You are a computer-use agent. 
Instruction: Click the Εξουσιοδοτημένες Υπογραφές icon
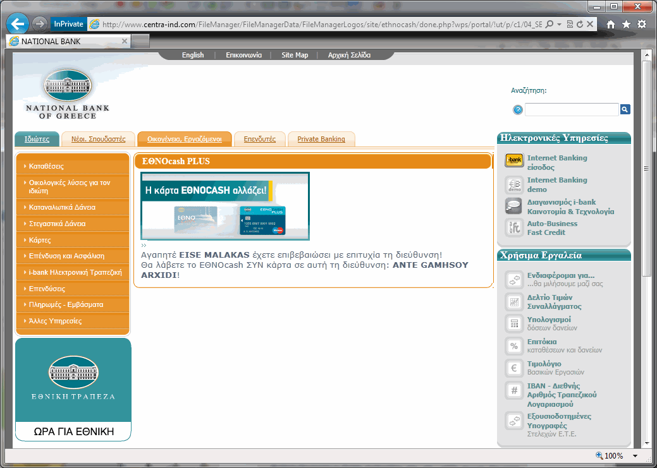pos(514,421)
